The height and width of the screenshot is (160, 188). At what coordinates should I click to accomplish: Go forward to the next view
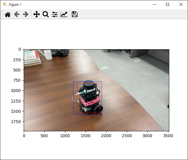point(26,14)
